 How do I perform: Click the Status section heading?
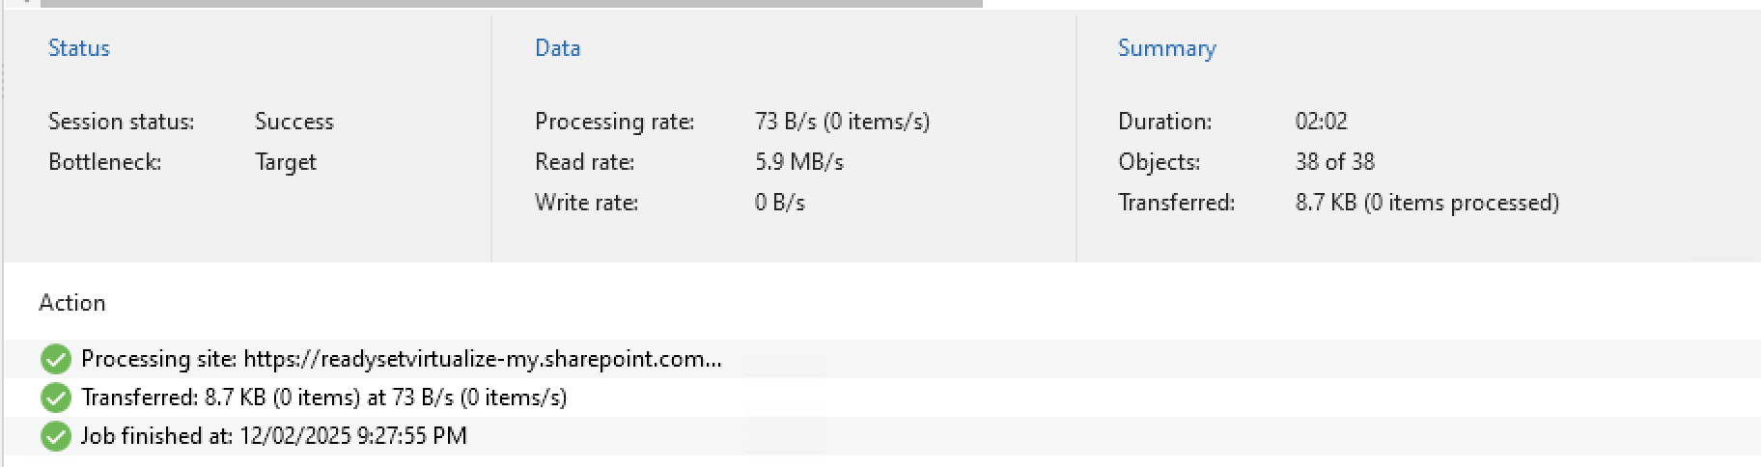point(79,48)
